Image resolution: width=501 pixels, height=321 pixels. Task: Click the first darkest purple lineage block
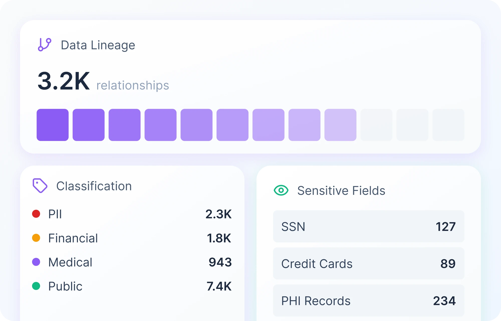pyautogui.click(x=53, y=125)
